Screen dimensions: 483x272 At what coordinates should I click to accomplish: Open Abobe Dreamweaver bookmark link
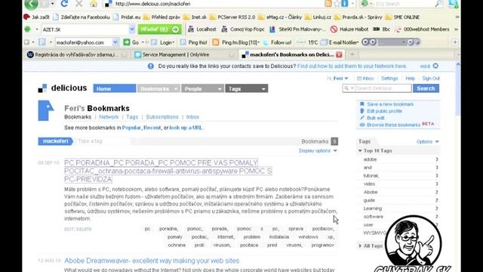click(152, 261)
